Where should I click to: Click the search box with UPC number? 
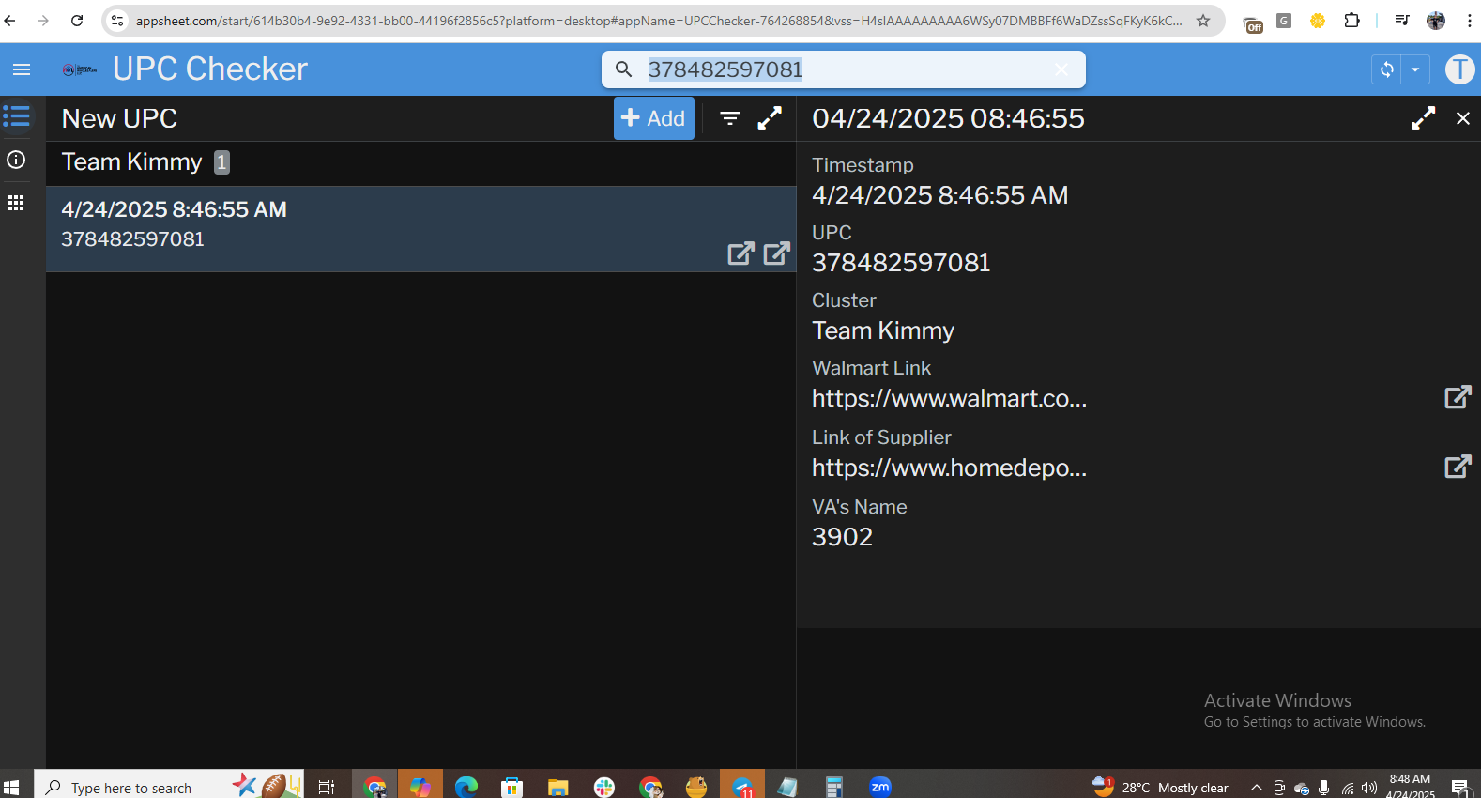tap(845, 69)
